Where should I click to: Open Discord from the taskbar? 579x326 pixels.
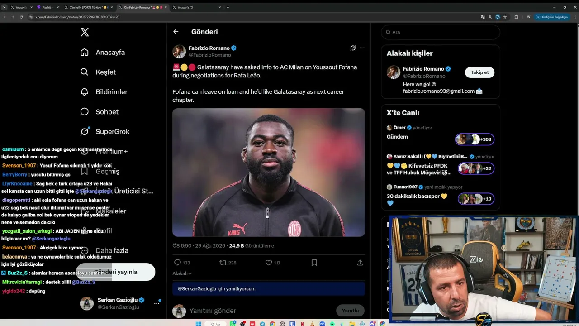coord(372,324)
